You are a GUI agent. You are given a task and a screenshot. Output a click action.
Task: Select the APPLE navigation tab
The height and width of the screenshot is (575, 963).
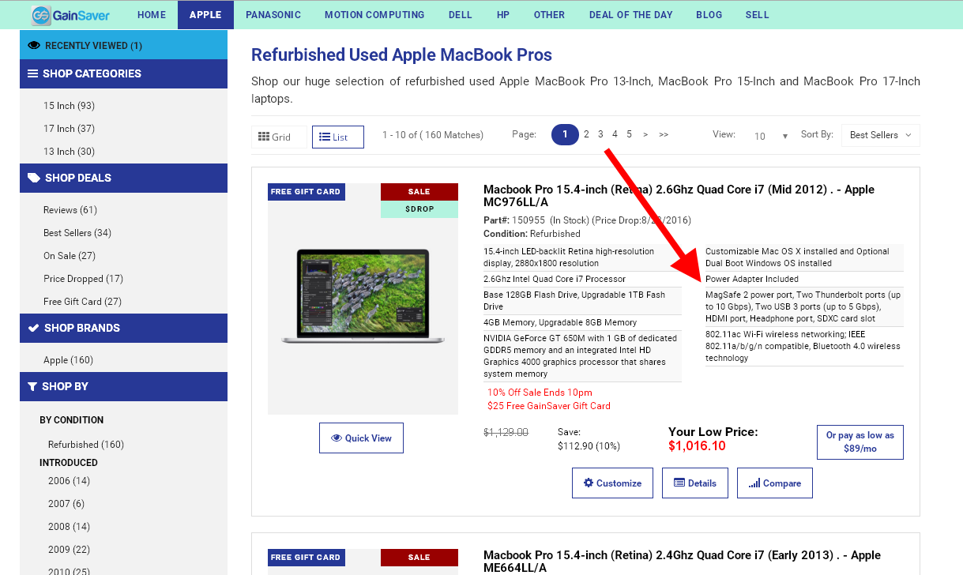click(x=205, y=15)
